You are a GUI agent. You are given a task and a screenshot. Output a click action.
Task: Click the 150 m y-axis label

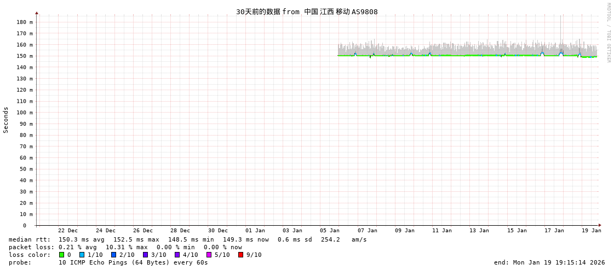pos(24,56)
